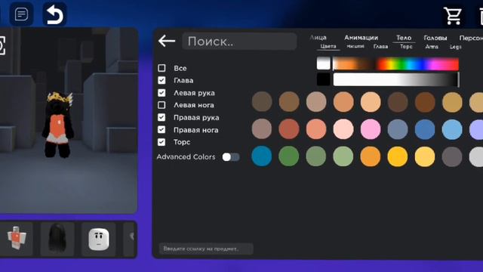Click the rainbow hue gradient bar

(395, 63)
